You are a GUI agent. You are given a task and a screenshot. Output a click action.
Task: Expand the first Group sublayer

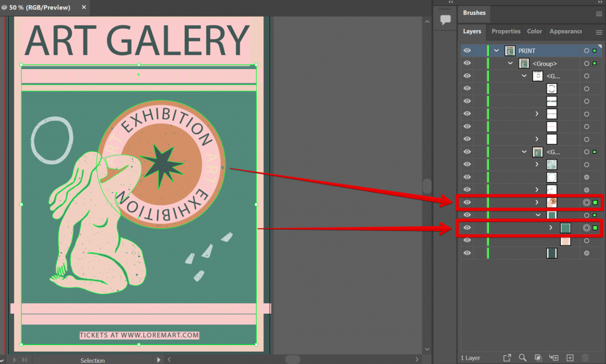coord(510,63)
